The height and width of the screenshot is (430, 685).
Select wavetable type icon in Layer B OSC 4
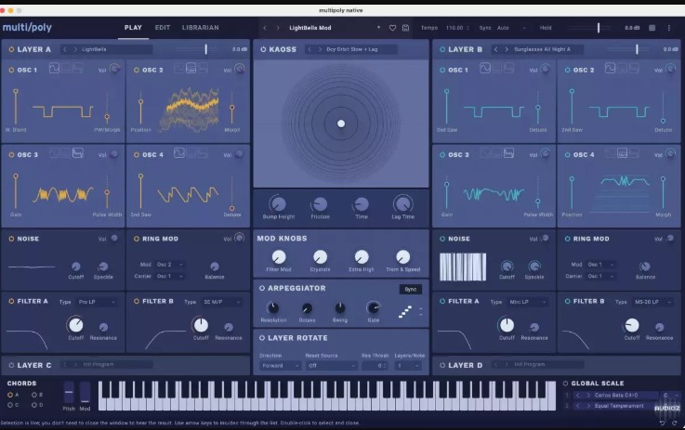(622, 153)
